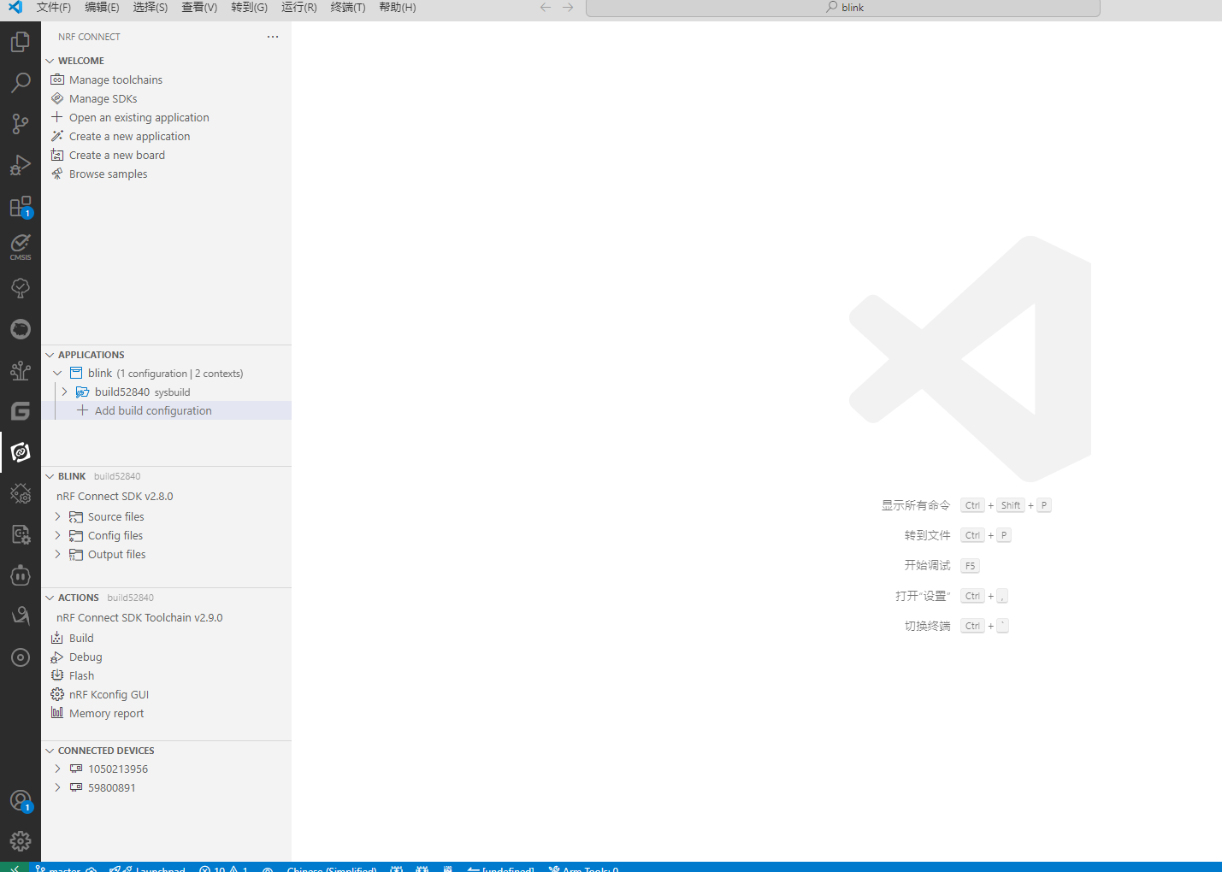The height and width of the screenshot is (872, 1222).
Task: Click the G-shaped icon in activity bar
Action: tap(21, 411)
